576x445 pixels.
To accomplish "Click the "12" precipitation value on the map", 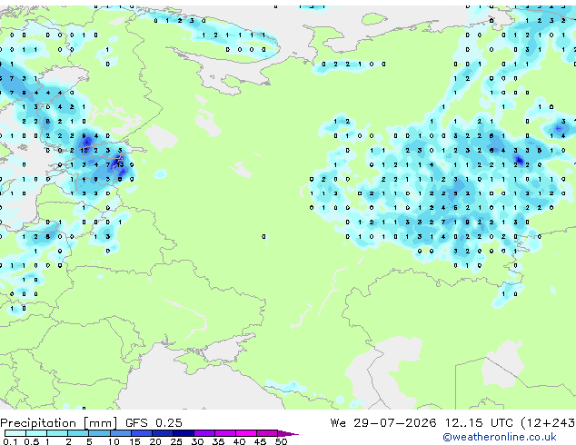I will 84,150.
